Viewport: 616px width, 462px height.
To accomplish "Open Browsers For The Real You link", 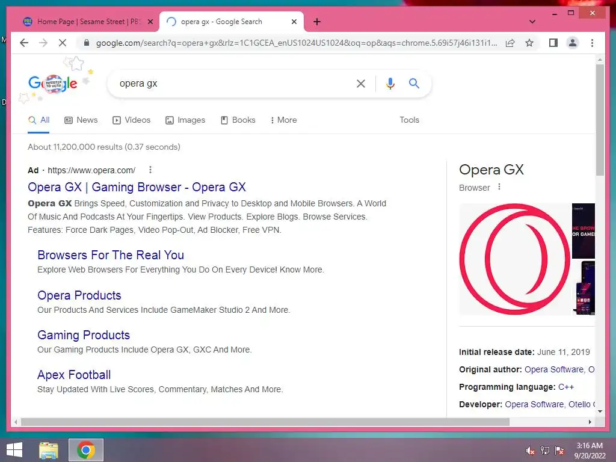I will click(x=111, y=255).
